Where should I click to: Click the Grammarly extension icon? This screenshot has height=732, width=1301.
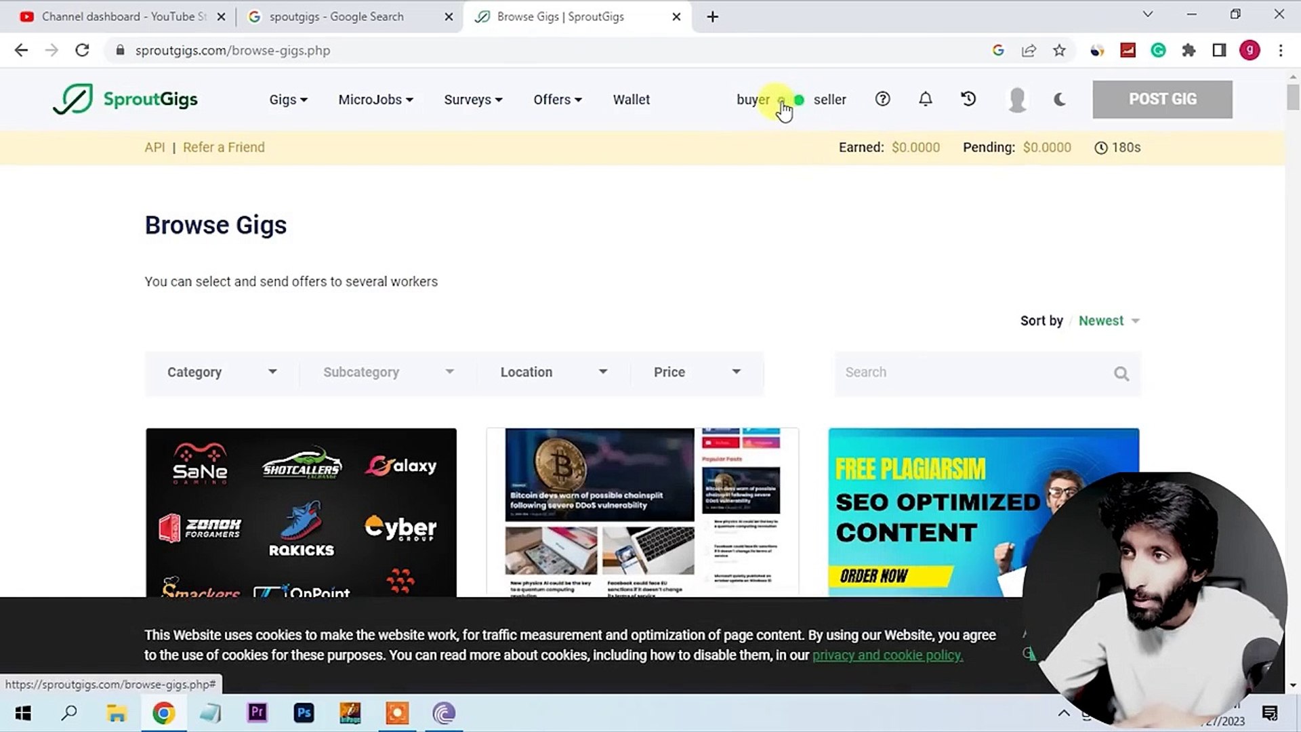[1158, 50]
